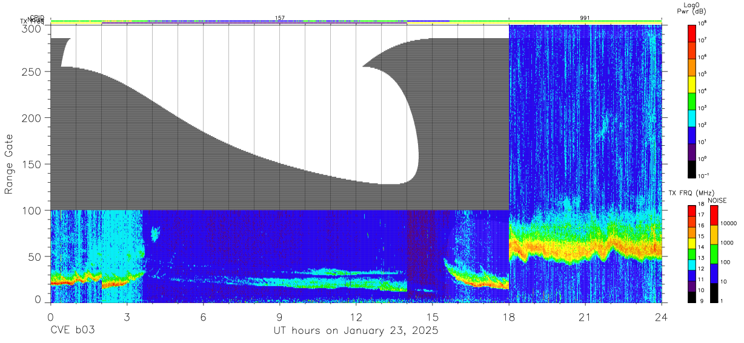Image resolution: width=744 pixels, height=343 pixels.
Task: Click the y-axis tick label '50'
Action: tap(36, 256)
